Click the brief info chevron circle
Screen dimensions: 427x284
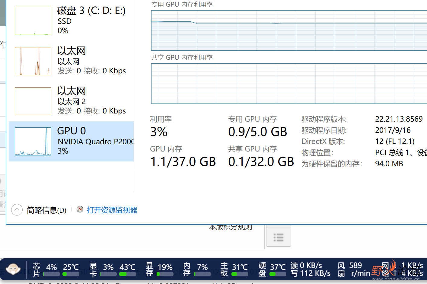pos(17,209)
